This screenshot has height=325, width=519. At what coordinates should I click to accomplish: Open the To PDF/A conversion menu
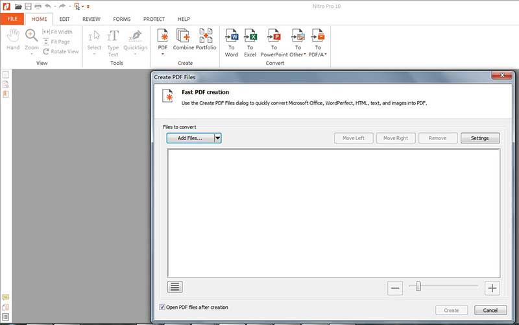coord(318,43)
